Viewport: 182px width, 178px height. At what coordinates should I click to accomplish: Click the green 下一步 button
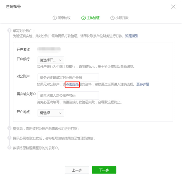tap(104, 170)
